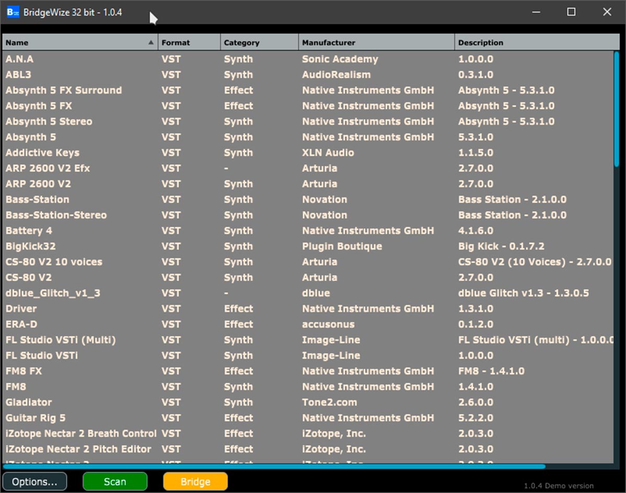This screenshot has width=626, height=493.
Task: Select FL Studio VSTi (Multi) row
Action: coord(308,340)
